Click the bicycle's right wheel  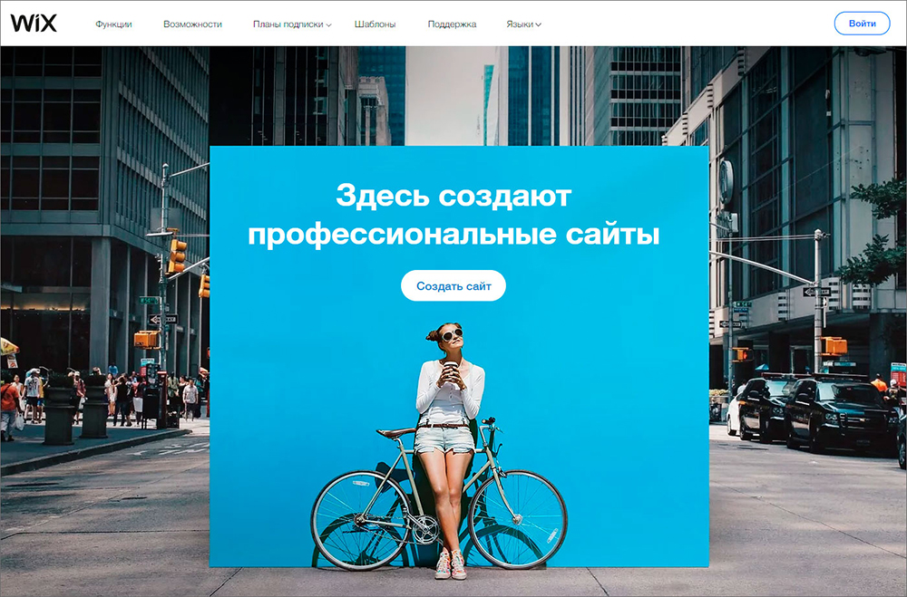[518, 520]
